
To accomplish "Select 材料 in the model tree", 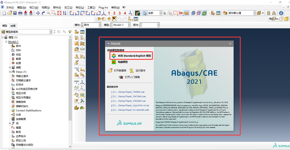I will point(18,50).
